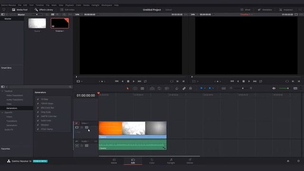Stop playback in the timeline viewer
The height and width of the screenshot is (171, 304).
244,81
